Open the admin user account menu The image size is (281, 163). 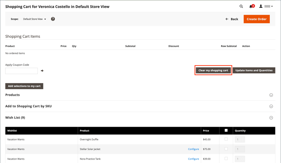tap(266, 6)
